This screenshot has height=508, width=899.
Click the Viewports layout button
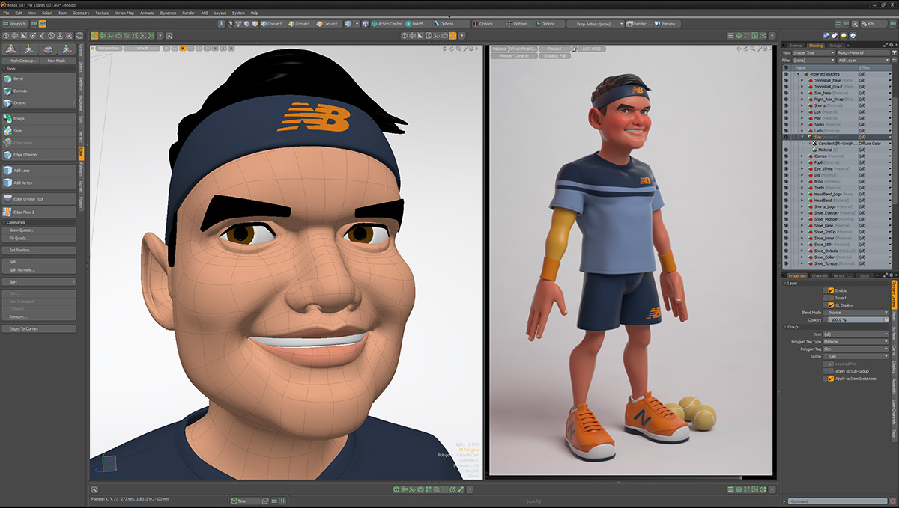tap(15, 24)
